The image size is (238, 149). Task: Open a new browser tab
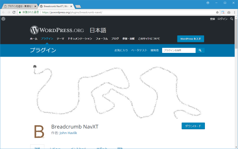(78, 6)
